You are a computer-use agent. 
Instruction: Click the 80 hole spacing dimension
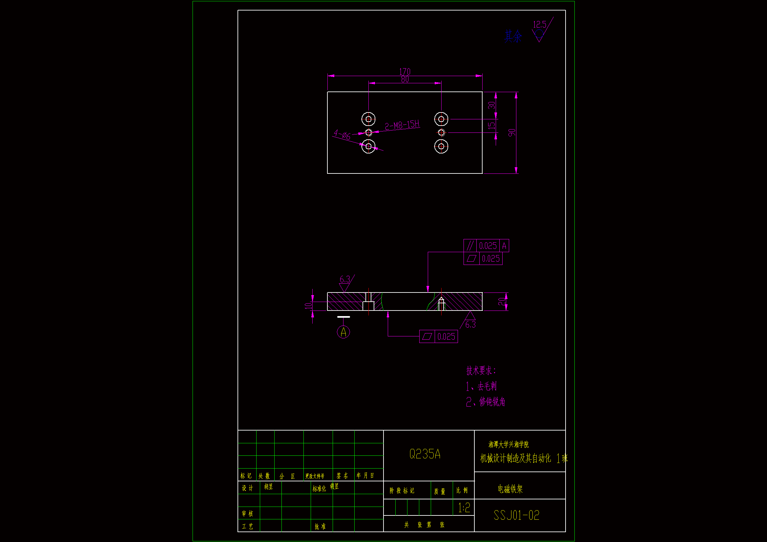click(404, 79)
